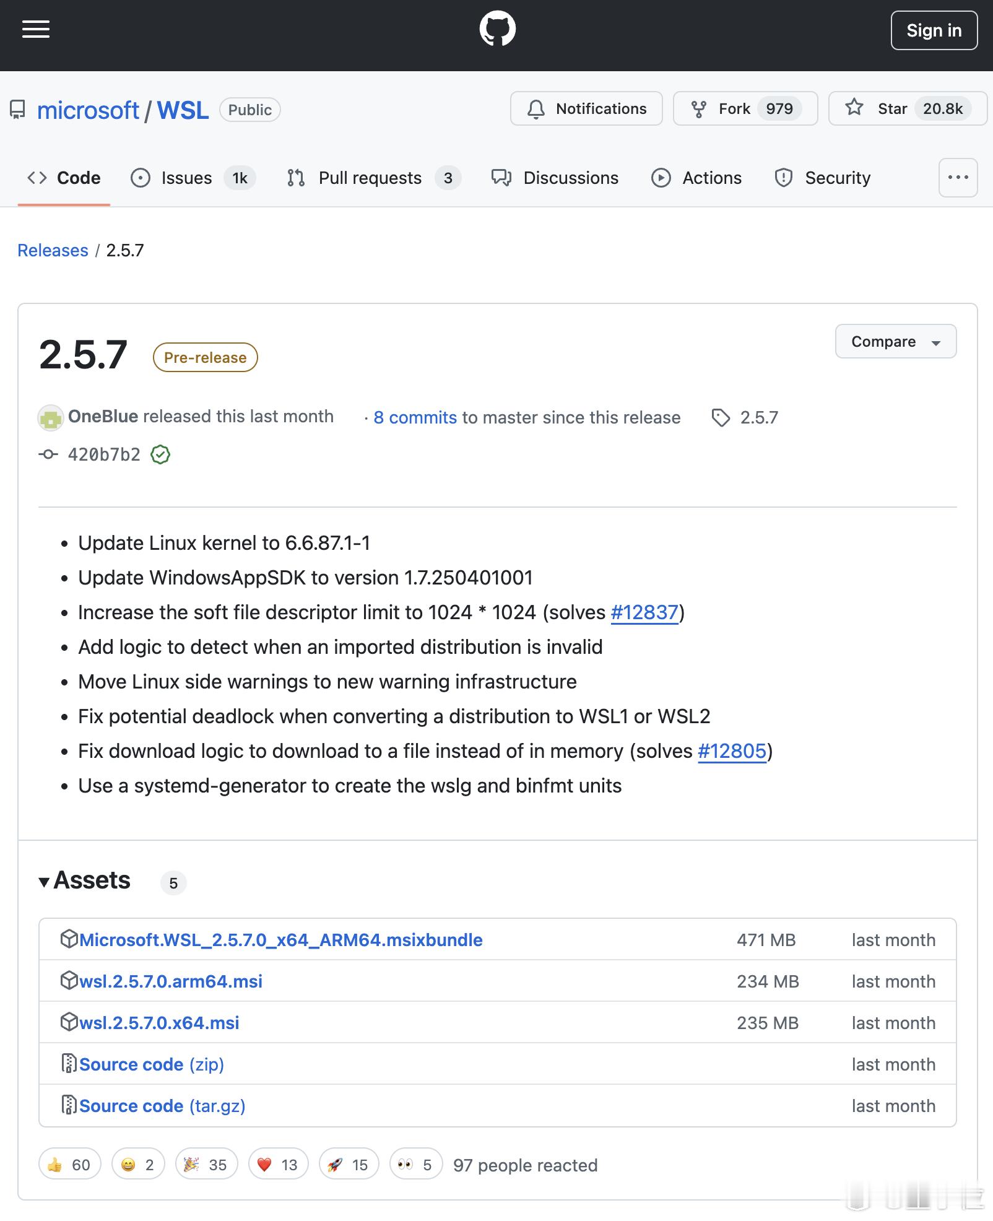Download wsl.2.5.7.0.arm64.msi
This screenshot has width=993, height=1221.
[171, 981]
